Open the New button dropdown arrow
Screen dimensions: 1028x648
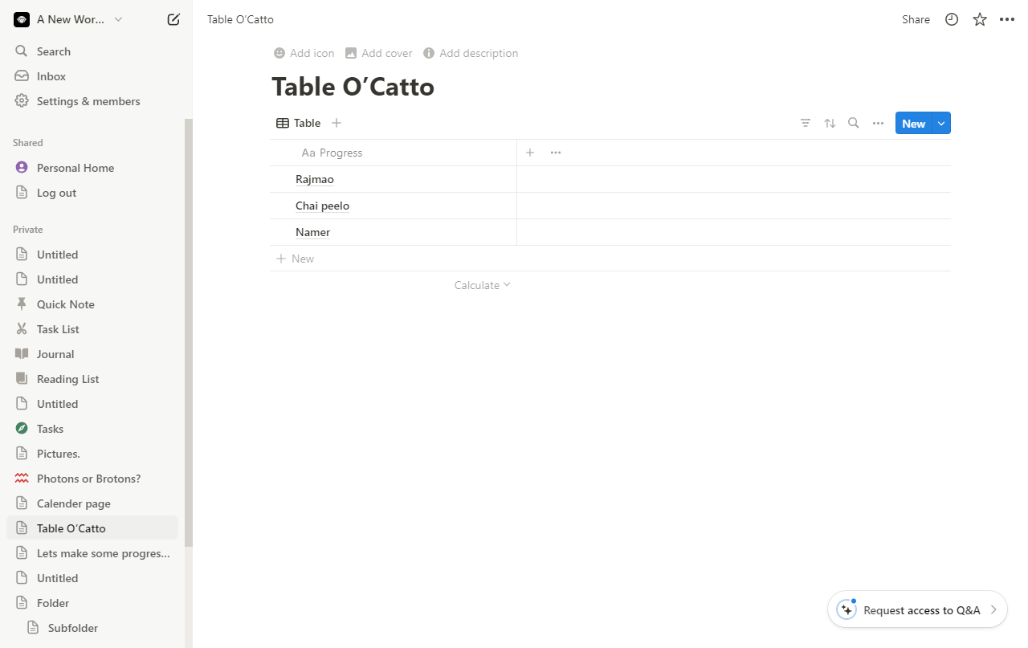pos(942,123)
